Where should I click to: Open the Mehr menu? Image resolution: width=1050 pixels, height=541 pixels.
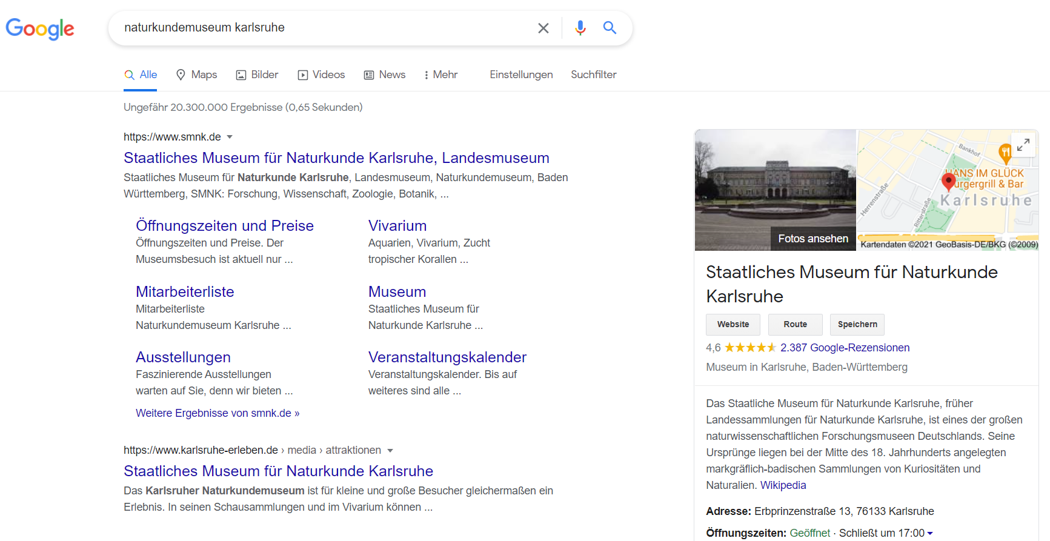click(x=440, y=75)
